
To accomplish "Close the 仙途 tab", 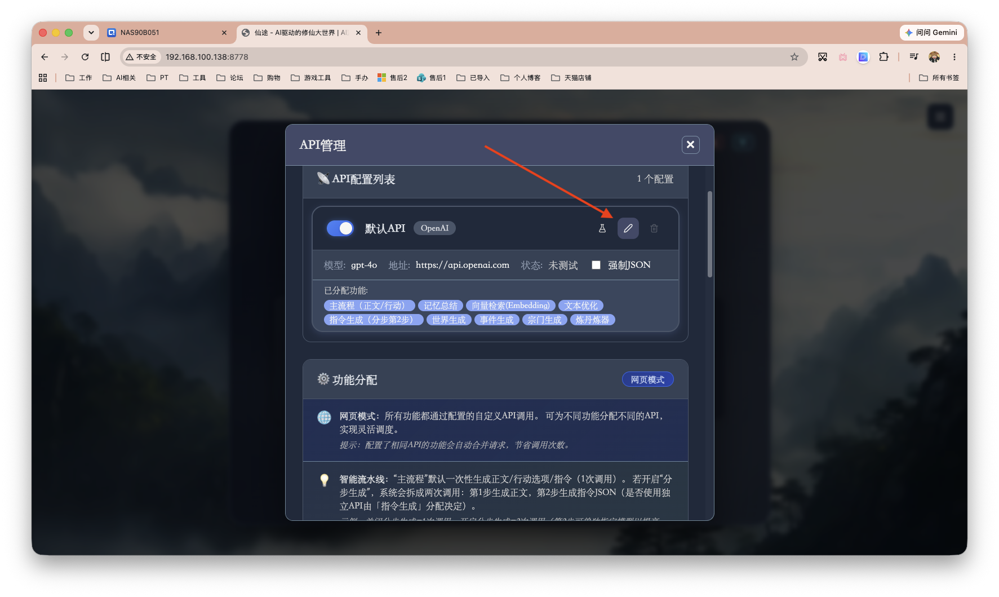I will tap(358, 33).
